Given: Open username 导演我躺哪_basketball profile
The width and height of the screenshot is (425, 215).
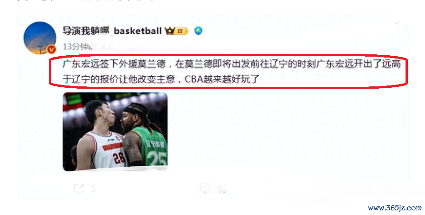Looking at the screenshot, I should point(112,31).
